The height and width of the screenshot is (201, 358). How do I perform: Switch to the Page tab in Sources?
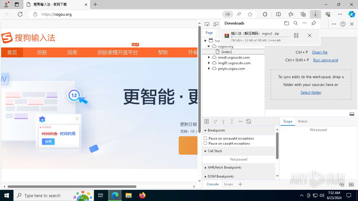209,33
